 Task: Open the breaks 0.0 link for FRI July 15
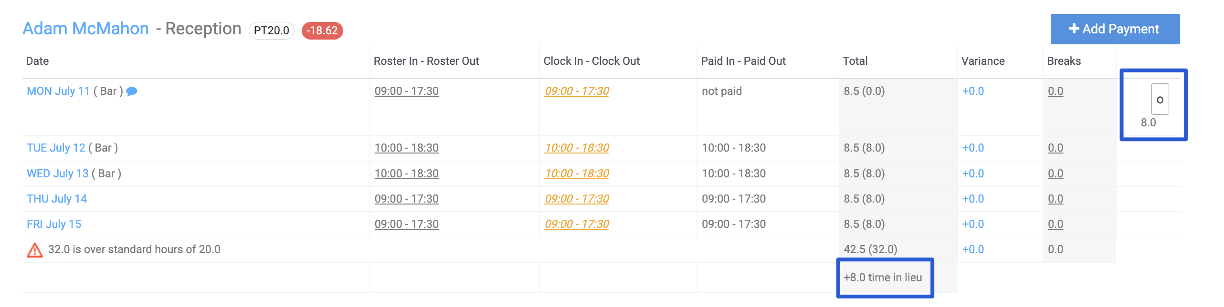(x=1055, y=224)
